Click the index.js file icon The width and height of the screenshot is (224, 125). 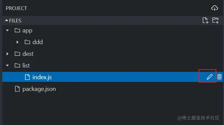(x=27, y=77)
